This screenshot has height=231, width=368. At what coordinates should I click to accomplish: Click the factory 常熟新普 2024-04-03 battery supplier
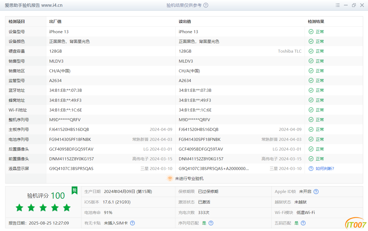tap(152, 139)
